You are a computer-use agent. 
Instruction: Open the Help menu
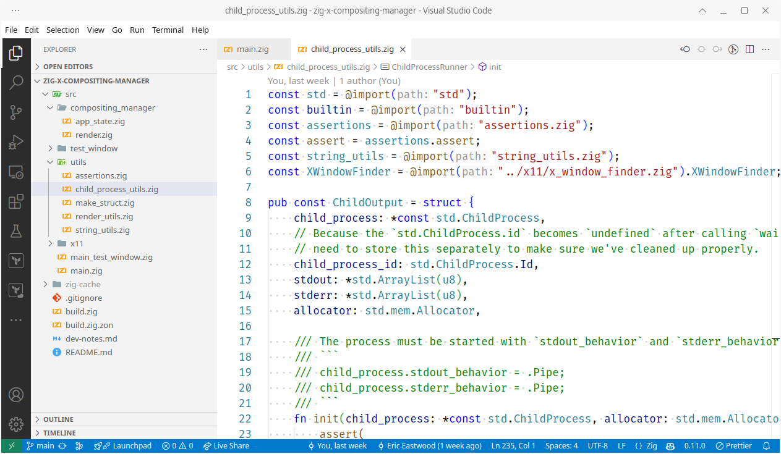coord(200,30)
